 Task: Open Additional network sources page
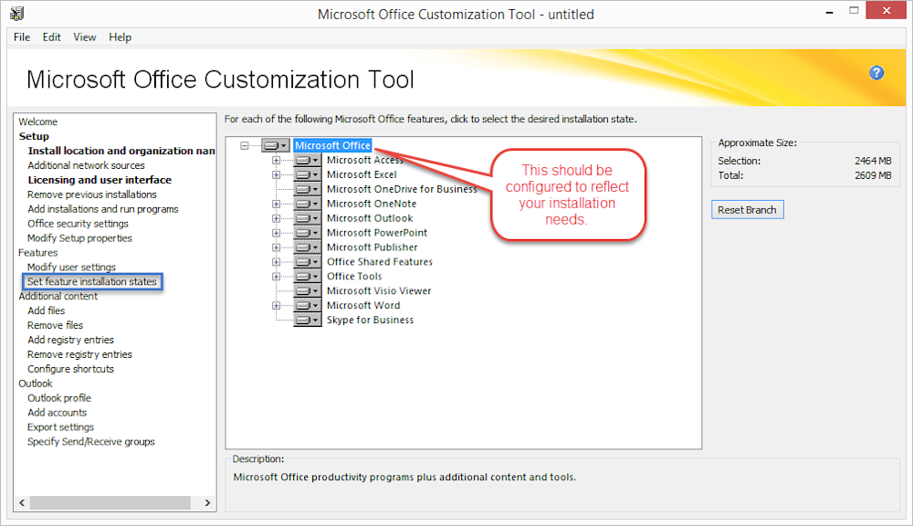86,165
